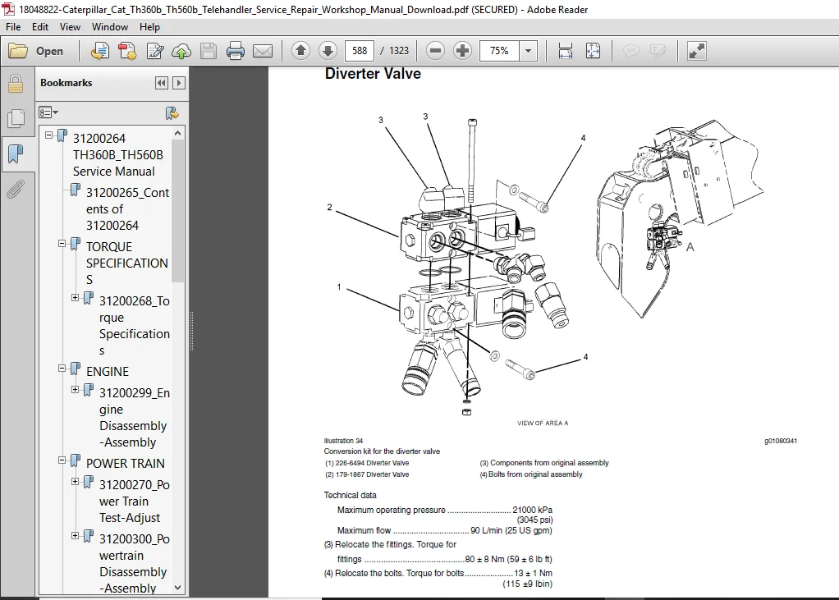The height and width of the screenshot is (600, 839).
Task: Click the 'Technical data' heading text
Action: pyautogui.click(x=350, y=495)
